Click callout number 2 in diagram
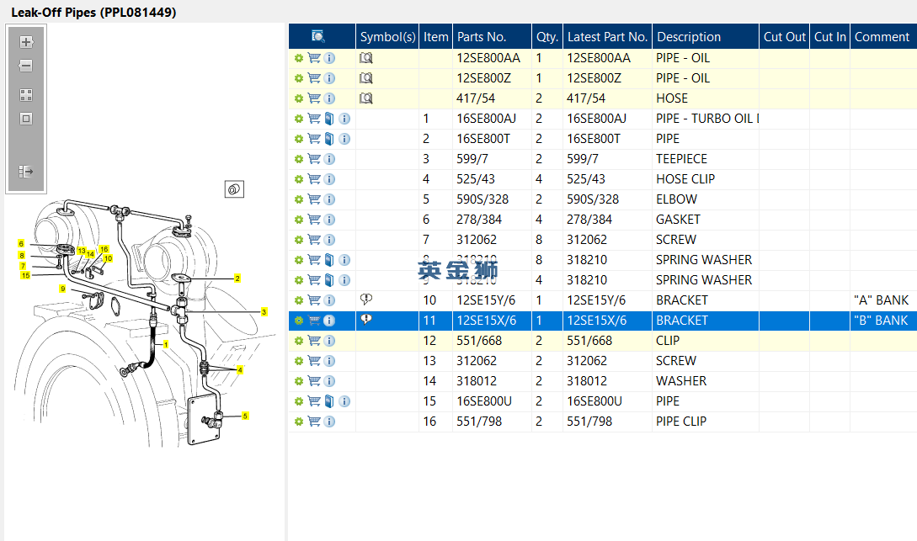 237,278
